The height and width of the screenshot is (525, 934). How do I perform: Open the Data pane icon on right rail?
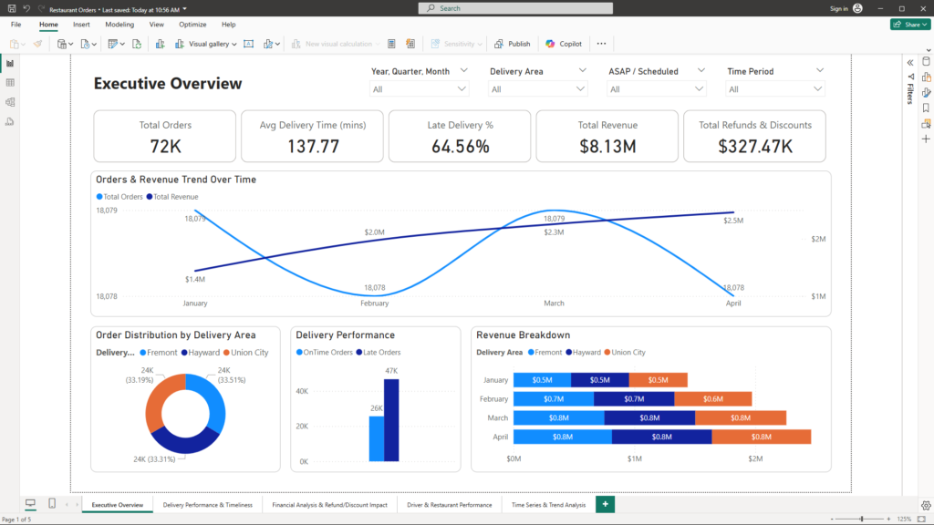coord(926,62)
